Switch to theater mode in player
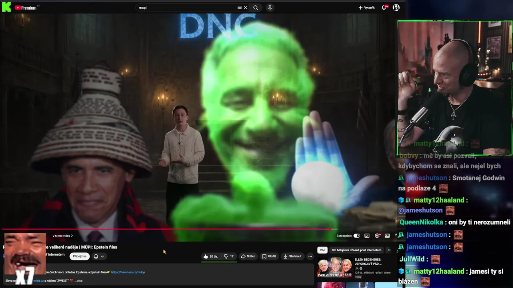513x288 pixels. (x=387, y=236)
